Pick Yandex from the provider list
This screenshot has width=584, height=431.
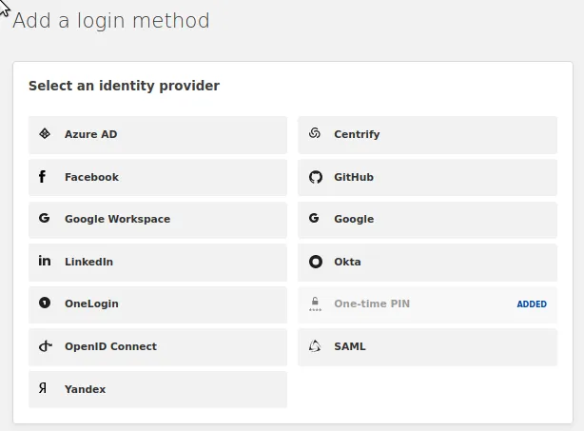point(158,390)
